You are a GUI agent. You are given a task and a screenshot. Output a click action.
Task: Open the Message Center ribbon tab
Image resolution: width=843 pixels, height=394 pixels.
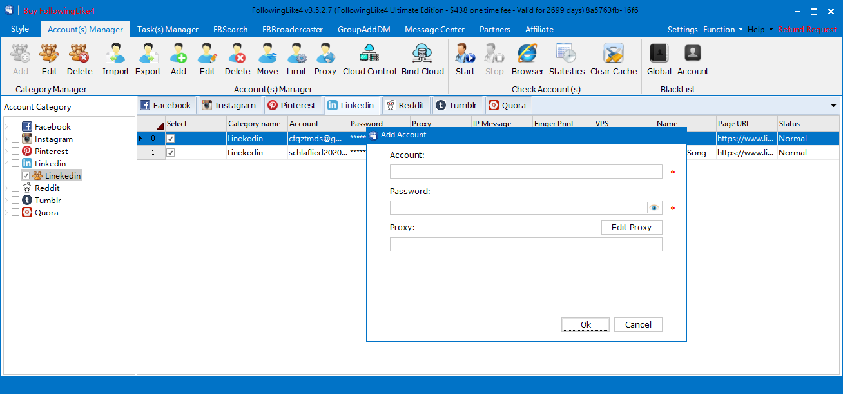434,30
